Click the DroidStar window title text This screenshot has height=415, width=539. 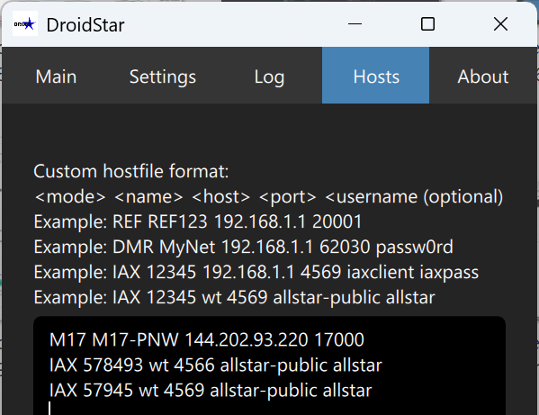tap(85, 25)
